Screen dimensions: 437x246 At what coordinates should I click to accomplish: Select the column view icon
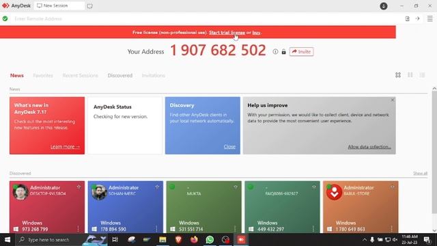(x=410, y=75)
